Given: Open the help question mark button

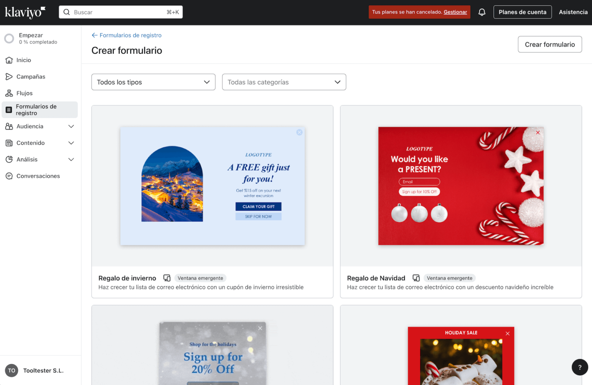Looking at the screenshot, I should click(580, 367).
